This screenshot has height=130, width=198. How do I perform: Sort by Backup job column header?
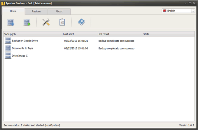[x=33, y=34]
